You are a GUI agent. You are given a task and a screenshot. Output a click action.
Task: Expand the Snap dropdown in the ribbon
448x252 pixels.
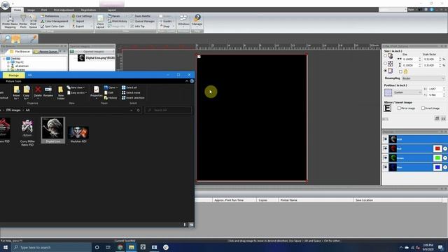click(x=173, y=27)
